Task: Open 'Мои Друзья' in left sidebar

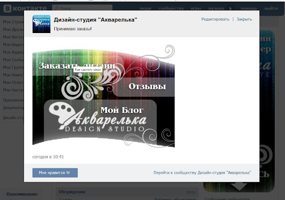Action: [13, 29]
